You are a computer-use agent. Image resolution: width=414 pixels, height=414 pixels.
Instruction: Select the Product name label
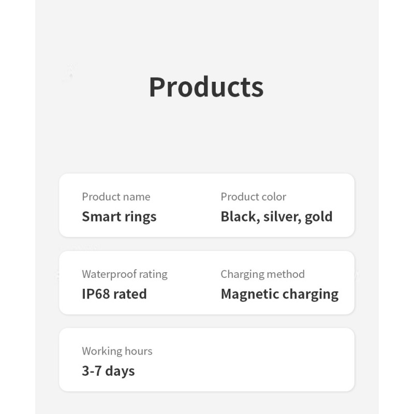(x=116, y=197)
